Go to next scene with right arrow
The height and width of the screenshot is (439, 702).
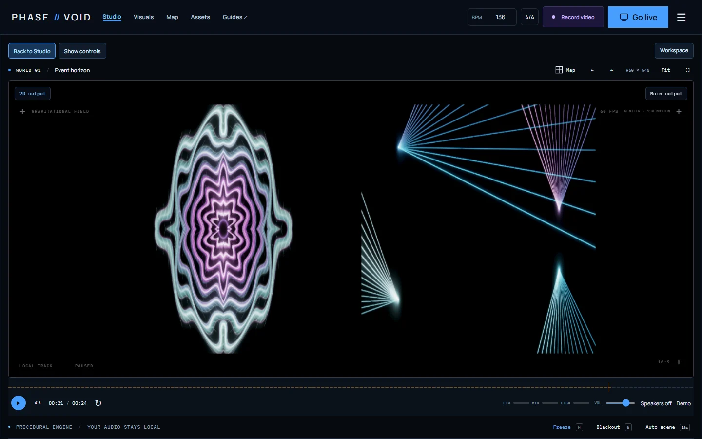point(611,70)
